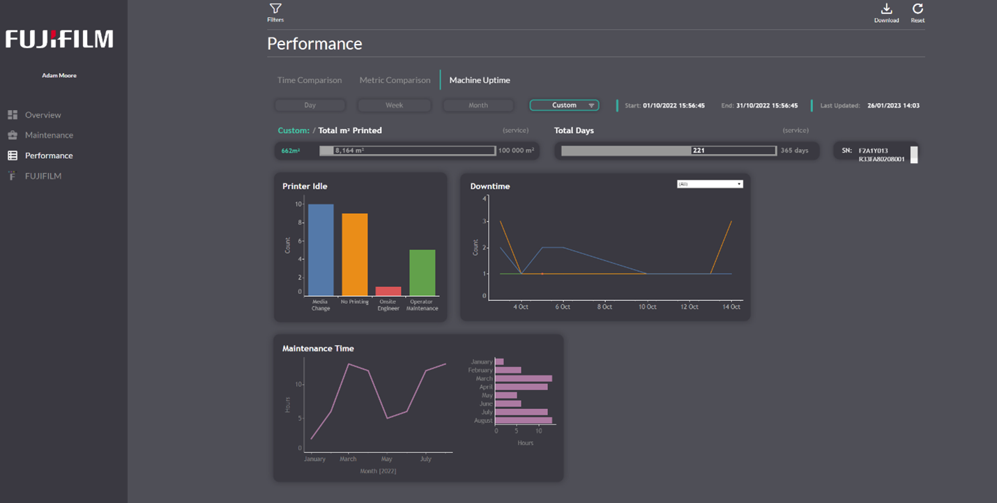Toggle the Month time period
This screenshot has width=997, height=503.
(478, 105)
